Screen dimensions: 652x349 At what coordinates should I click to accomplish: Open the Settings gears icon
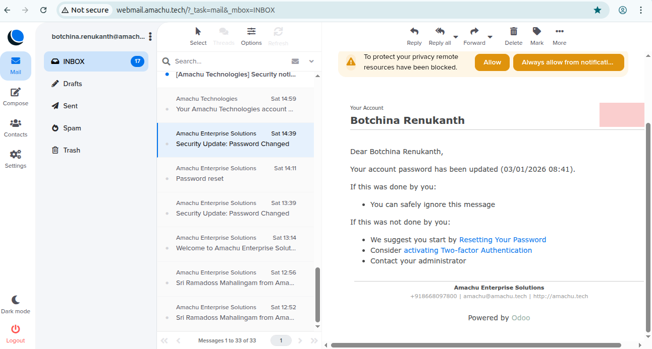(x=16, y=155)
